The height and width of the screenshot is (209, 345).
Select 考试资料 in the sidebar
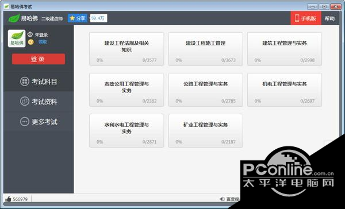[x=39, y=102]
